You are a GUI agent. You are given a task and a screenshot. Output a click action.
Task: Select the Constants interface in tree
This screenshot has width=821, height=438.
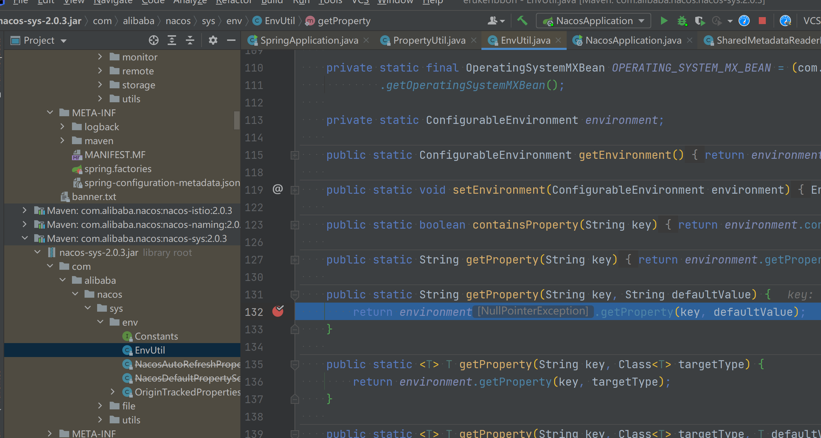[156, 336]
